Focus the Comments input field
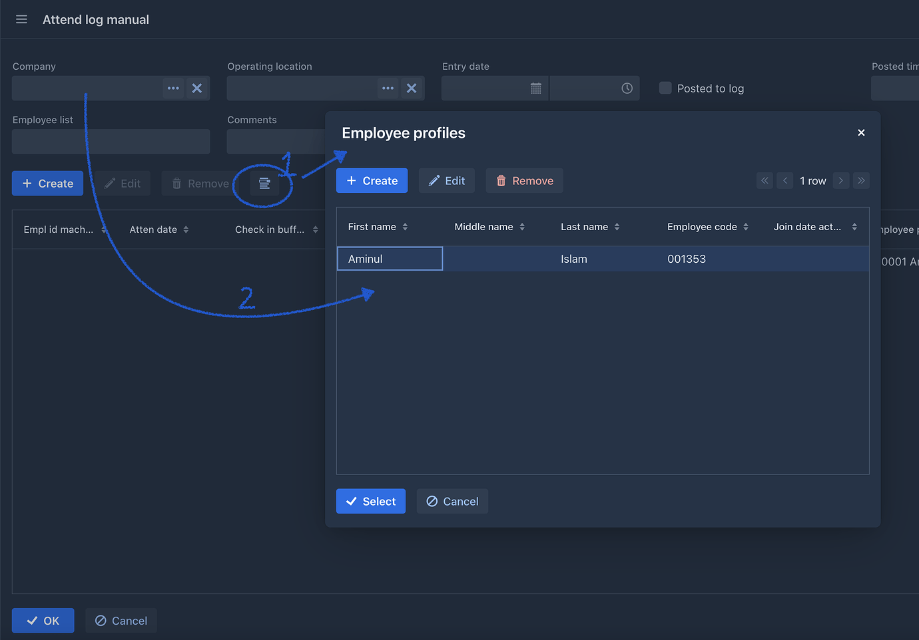Viewport: 919px width, 640px height. point(276,142)
